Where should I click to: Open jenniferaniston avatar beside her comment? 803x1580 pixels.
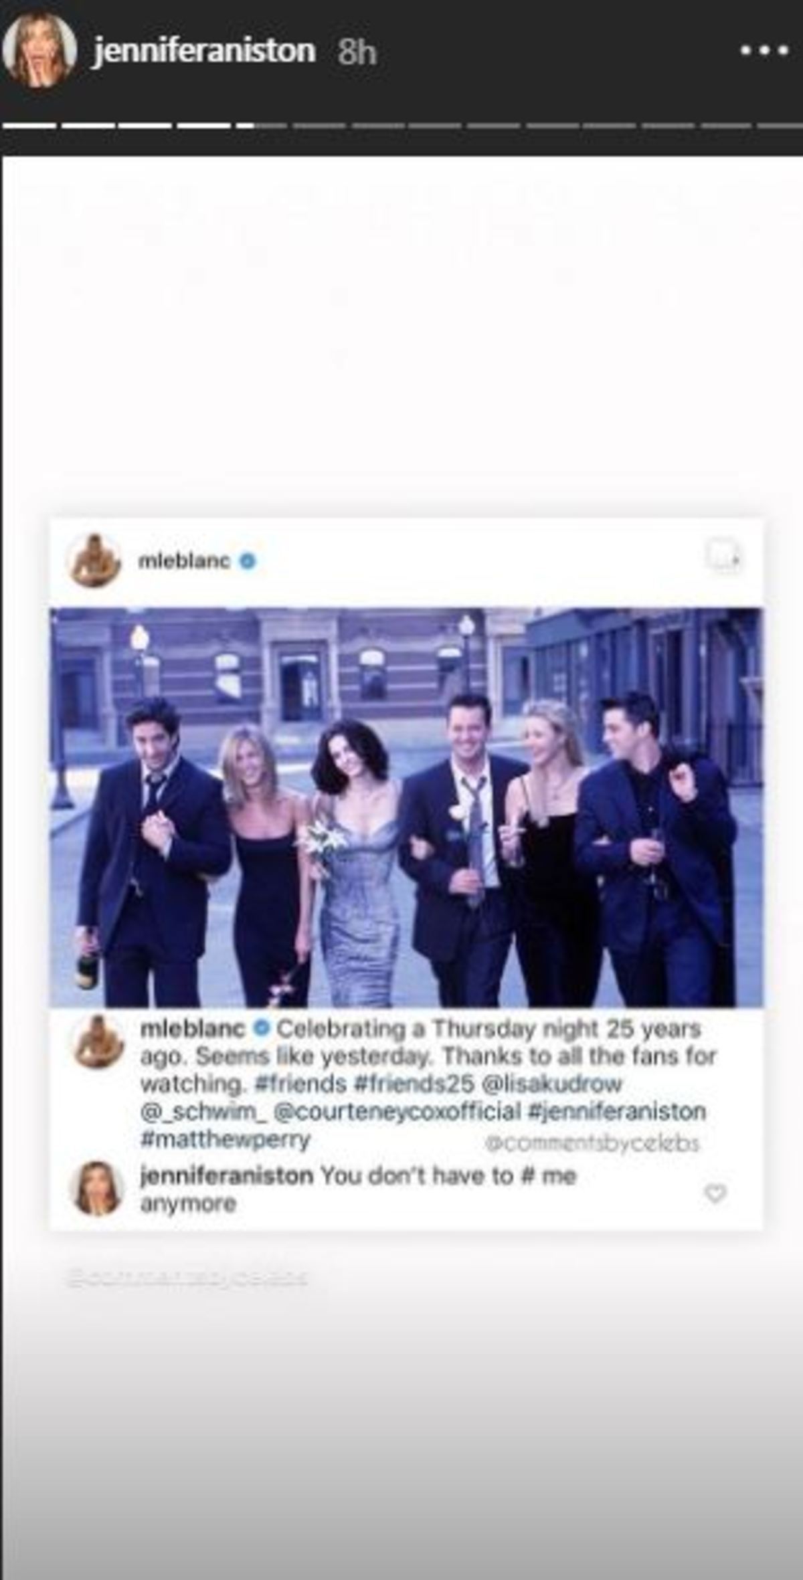coord(98,1188)
